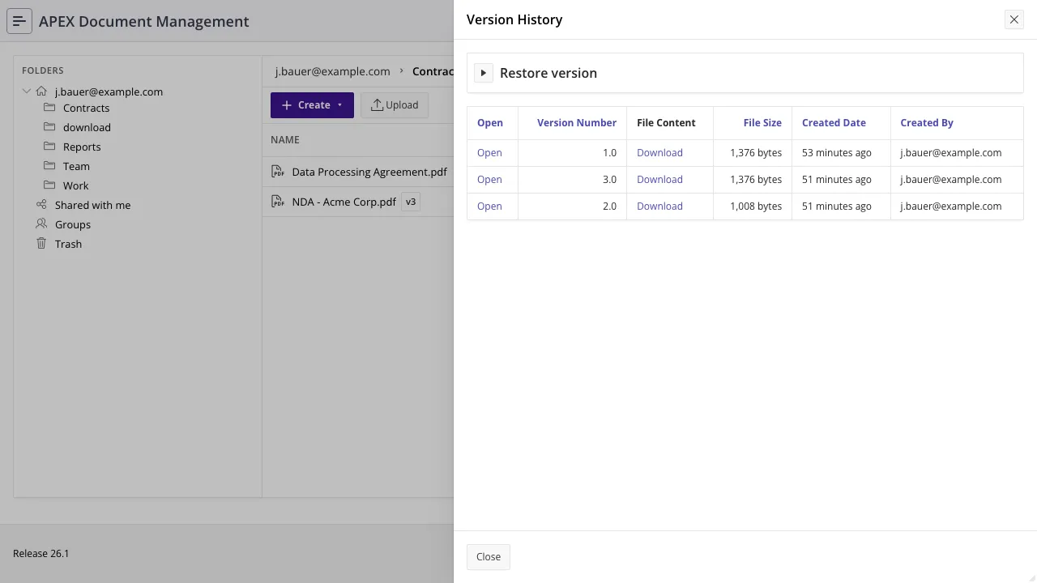Open the Reports folder in tree
The image size is (1037, 583).
click(82, 147)
